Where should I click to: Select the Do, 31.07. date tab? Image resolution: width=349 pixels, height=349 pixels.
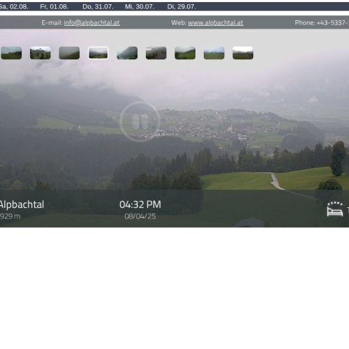98,6
